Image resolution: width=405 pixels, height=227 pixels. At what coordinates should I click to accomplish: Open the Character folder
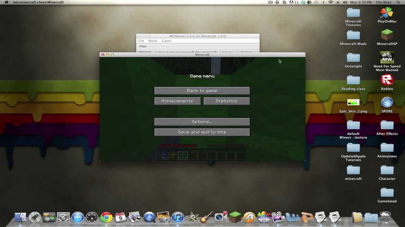click(387, 173)
